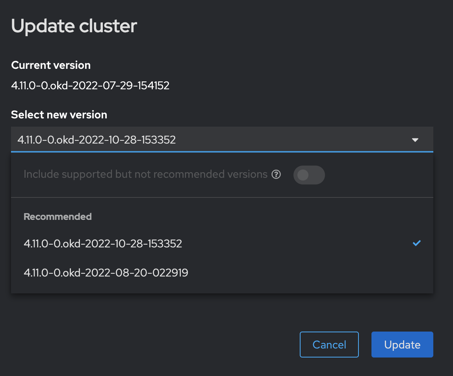The image size is (453, 376).
Task: Click the Recommended group heading
Action: pyautogui.click(x=58, y=217)
